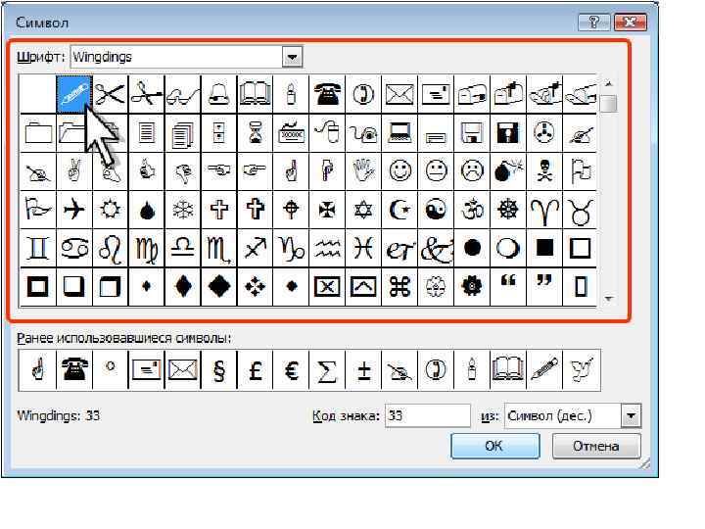Pick the pound £ recently used symbol
Screen dimensions: 705x529
coord(255,370)
